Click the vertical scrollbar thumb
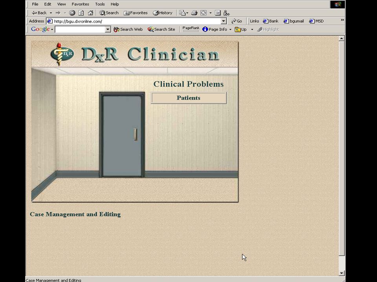 click(x=341, y=148)
